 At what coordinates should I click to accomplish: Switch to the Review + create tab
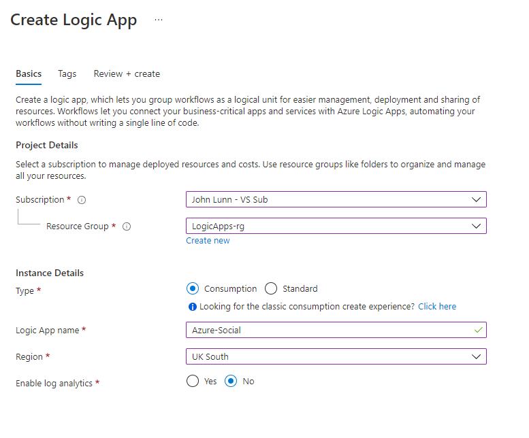(127, 73)
